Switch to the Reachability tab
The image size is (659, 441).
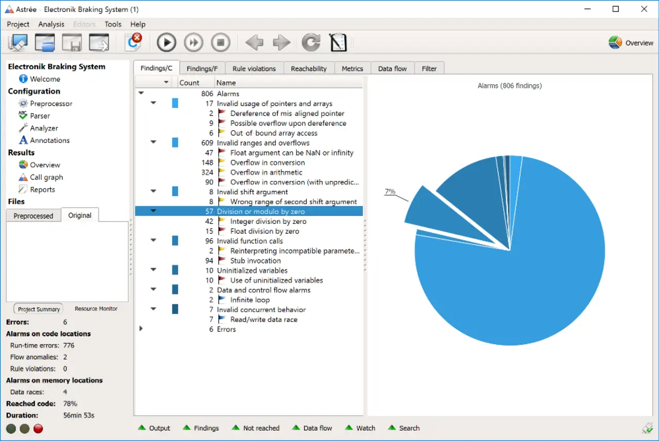[x=309, y=68]
